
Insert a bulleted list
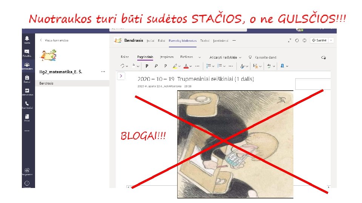pyautogui.click(x=209, y=66)
